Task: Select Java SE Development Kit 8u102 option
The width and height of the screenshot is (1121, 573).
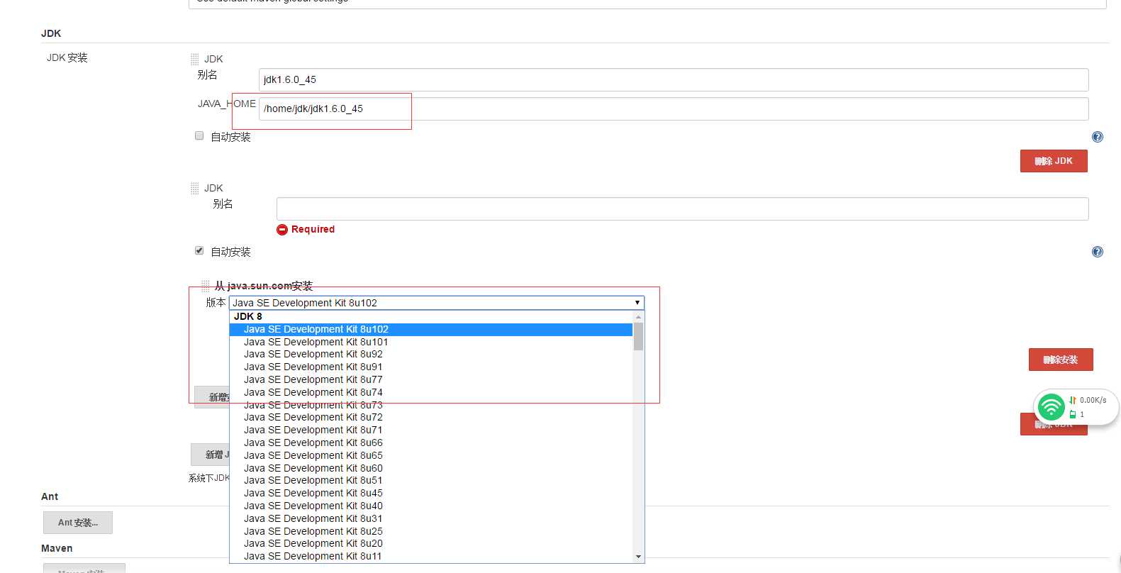Action: point(431,329)
